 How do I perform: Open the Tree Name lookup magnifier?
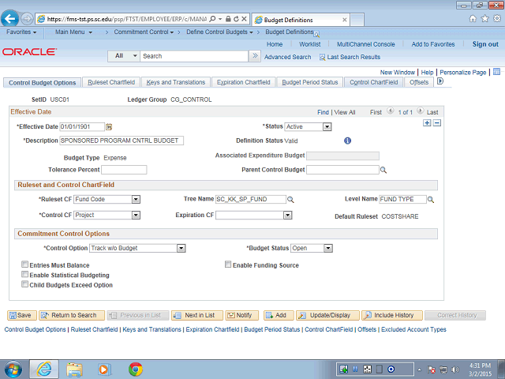click(290, 200)
